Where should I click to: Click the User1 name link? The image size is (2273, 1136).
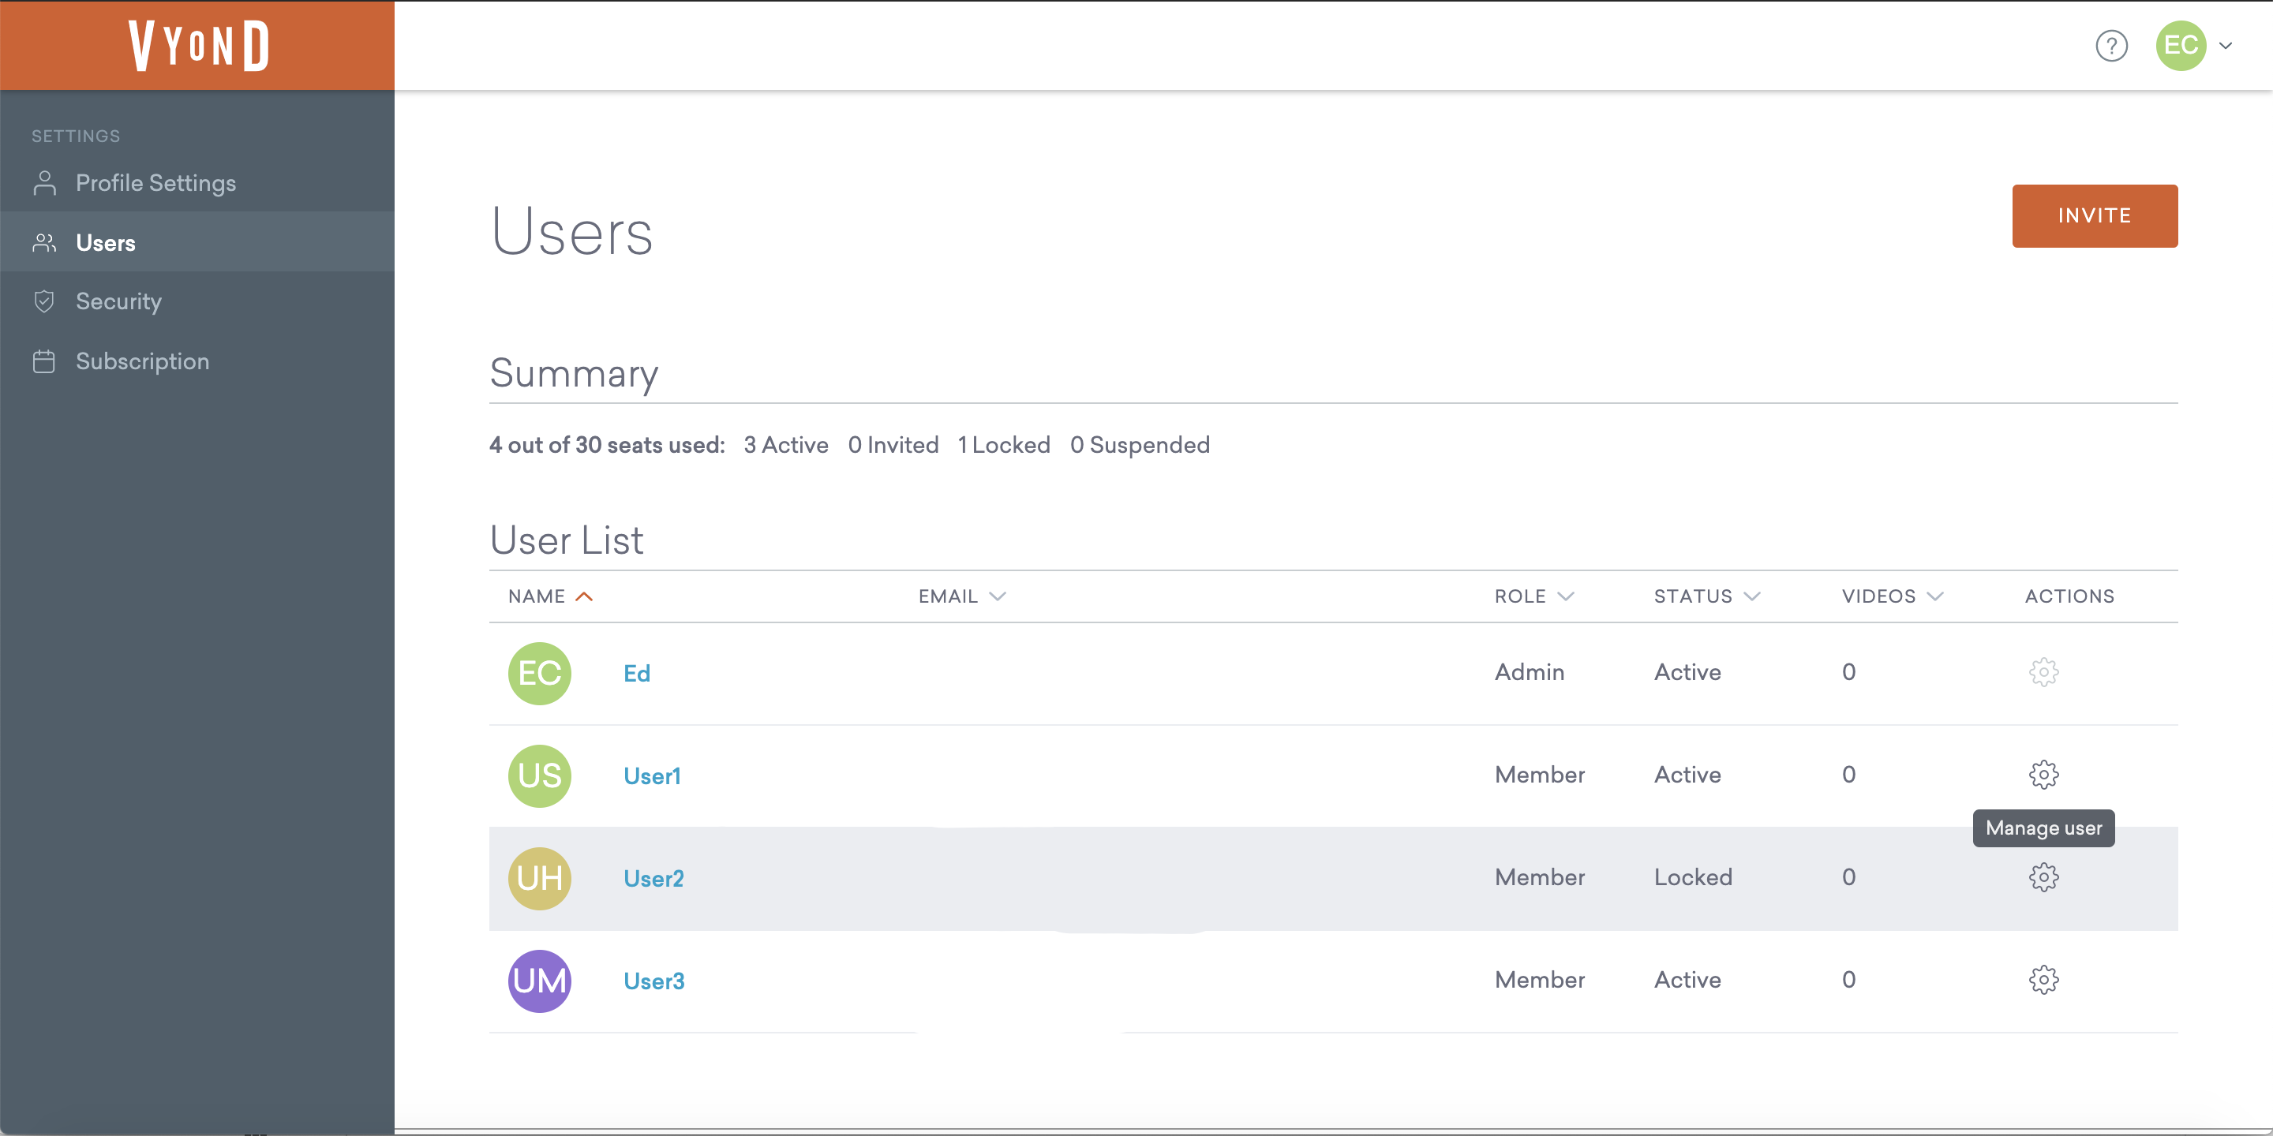click(x=650, y=775)
